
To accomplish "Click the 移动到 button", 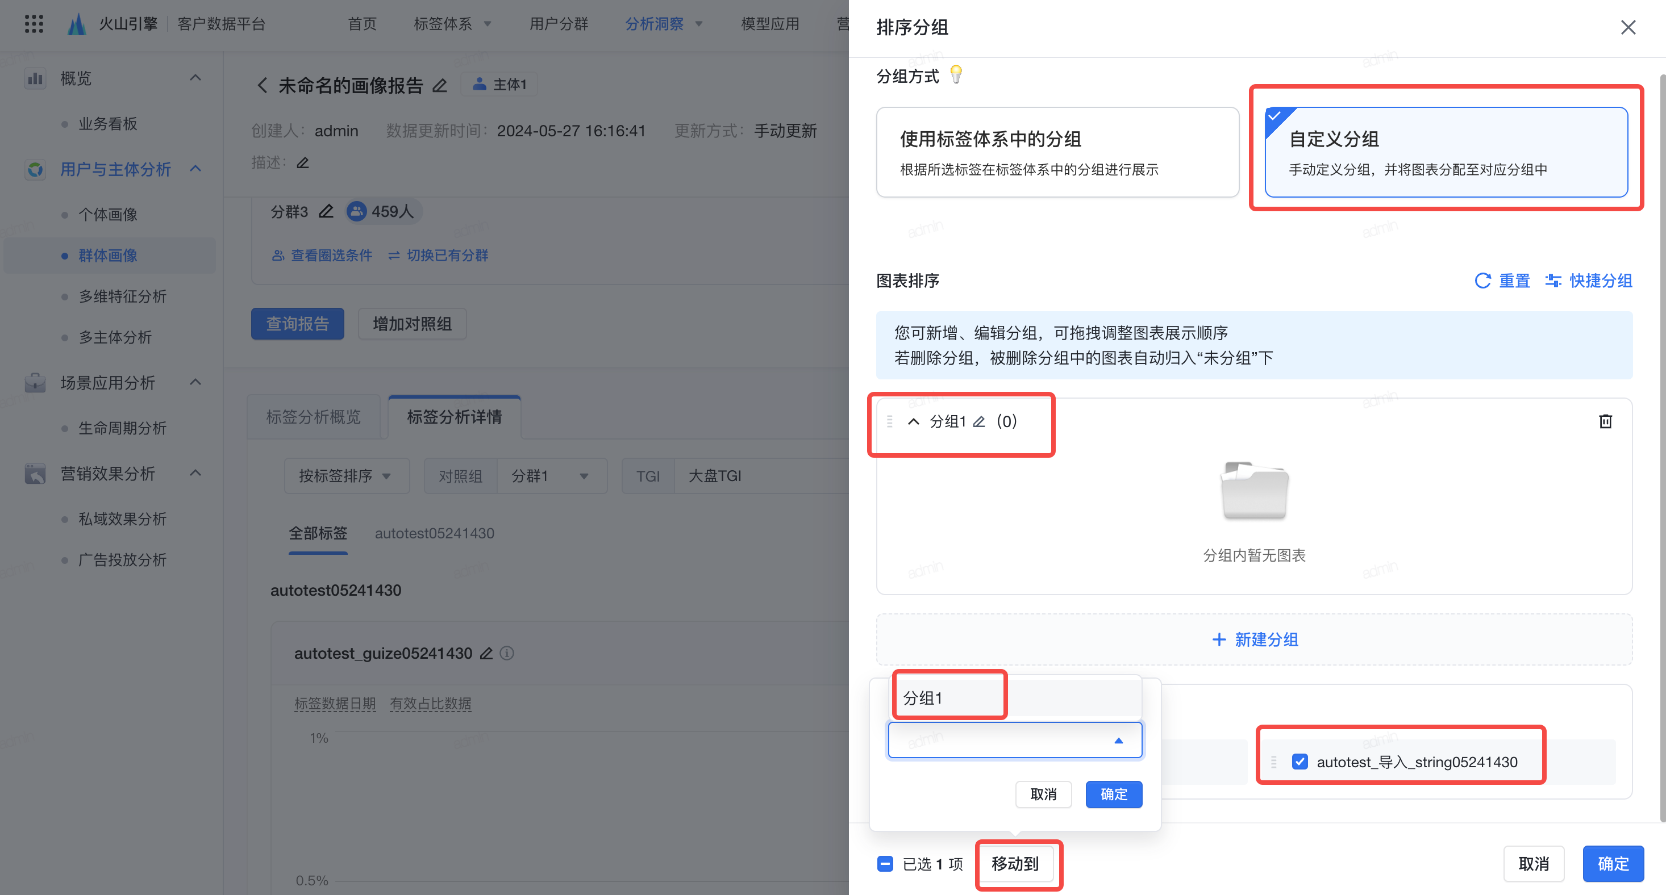I will (1015, 864).
